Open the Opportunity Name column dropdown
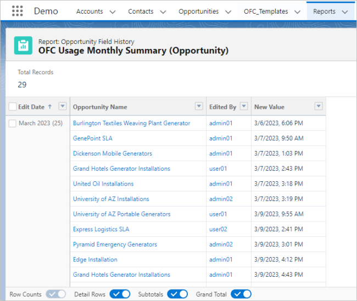 click(199, 106)
